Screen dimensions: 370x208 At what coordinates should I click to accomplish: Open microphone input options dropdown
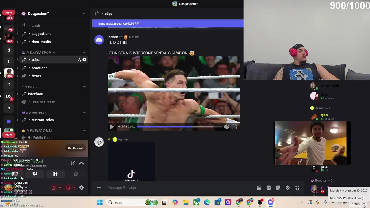point(60,188)
